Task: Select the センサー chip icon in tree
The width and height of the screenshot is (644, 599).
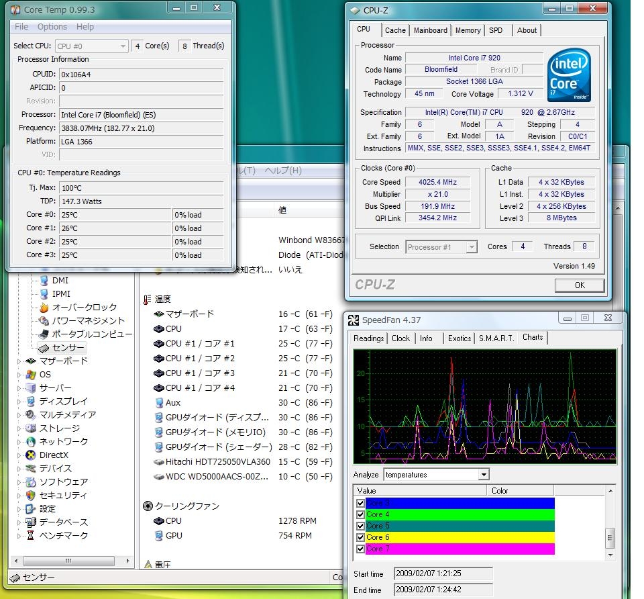Action: pyautogui.click(x=44, y=348)
